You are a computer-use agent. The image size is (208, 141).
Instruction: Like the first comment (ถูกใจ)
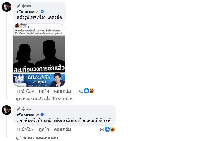[44, 91]
